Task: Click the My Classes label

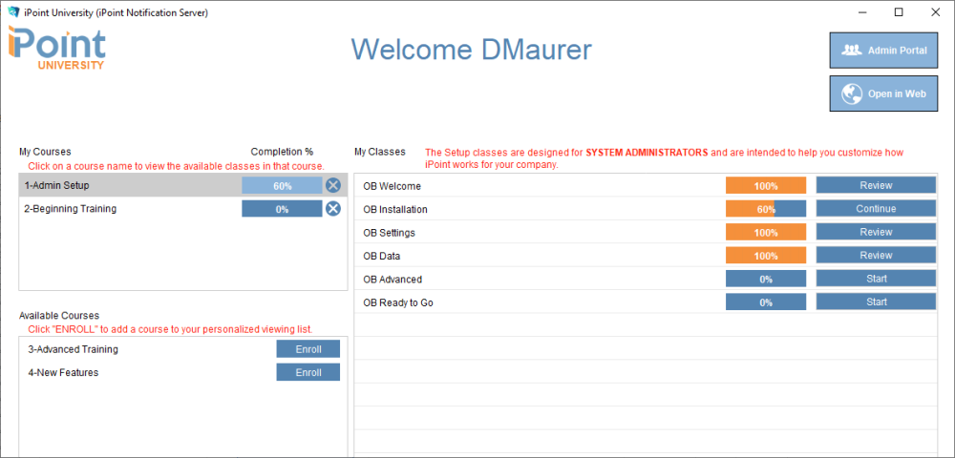Action: (x=380, y=152)
